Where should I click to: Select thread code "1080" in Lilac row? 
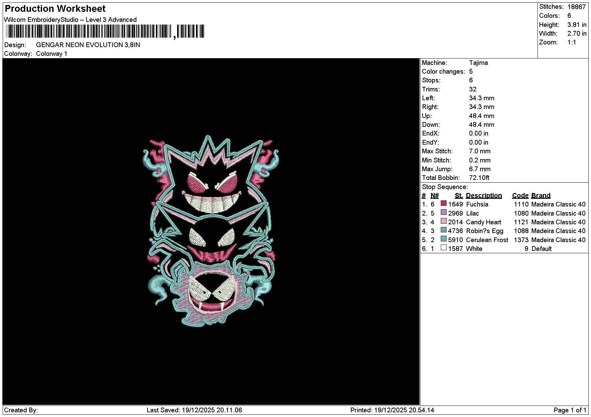click(521, 213)
